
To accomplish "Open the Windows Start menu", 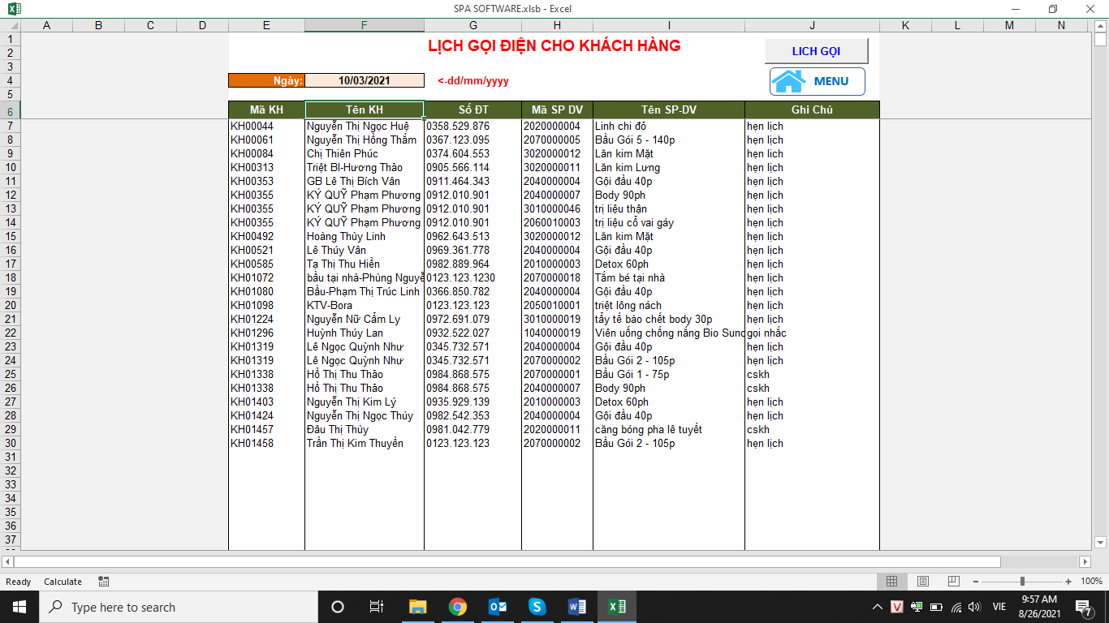I will [19, 607].
